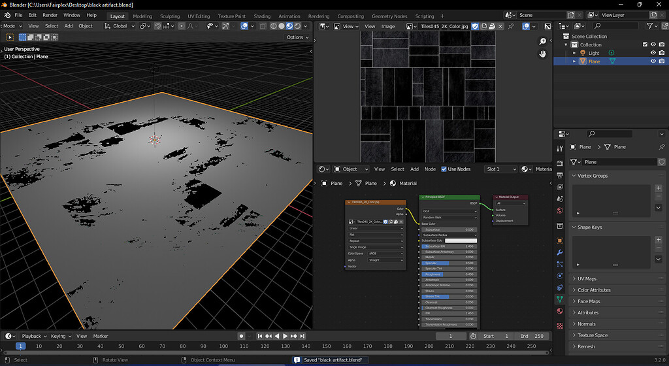Open the Render menu
This screenshot has width=669, height=366.
pyautogui.click(x=50, y=15)
